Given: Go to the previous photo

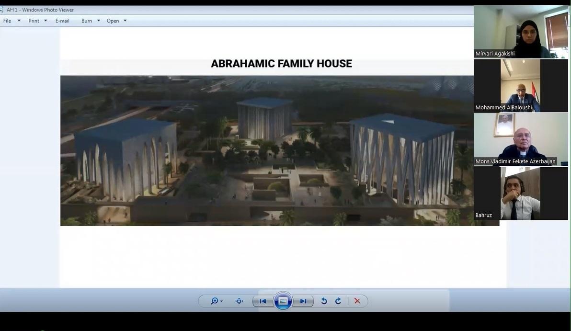Looking at the screenshot, I should coord(263,301).
